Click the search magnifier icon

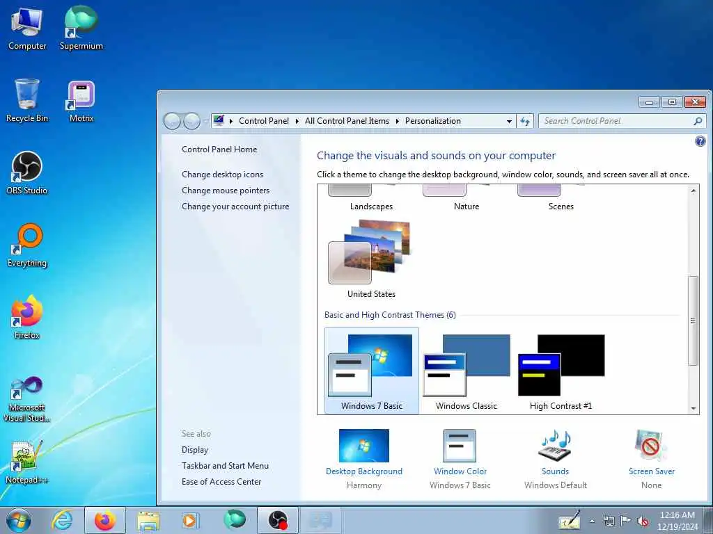tap(698, 121)
